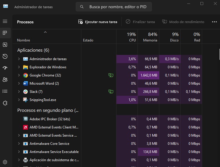
Task: Expand the Antimalware Service Executable row
Action: click(x=19, y=152)
